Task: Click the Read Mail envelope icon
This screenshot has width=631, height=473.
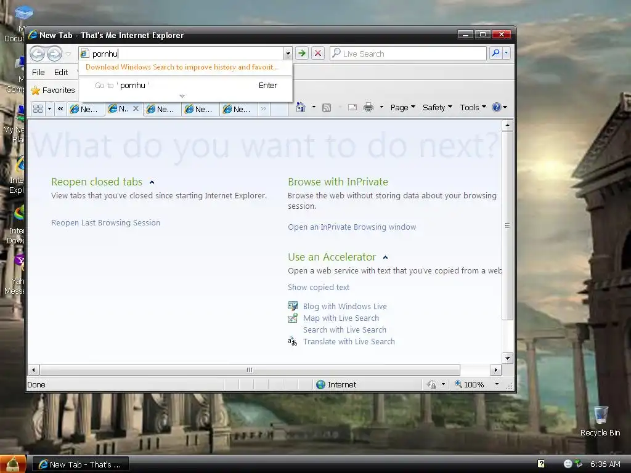Action: pyautogui.click(x=352, y=107)
